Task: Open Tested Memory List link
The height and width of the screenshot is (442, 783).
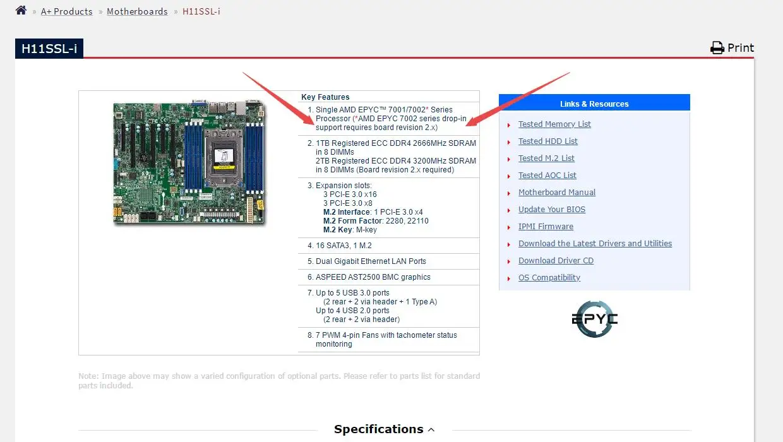Action: tap(554, 124)
